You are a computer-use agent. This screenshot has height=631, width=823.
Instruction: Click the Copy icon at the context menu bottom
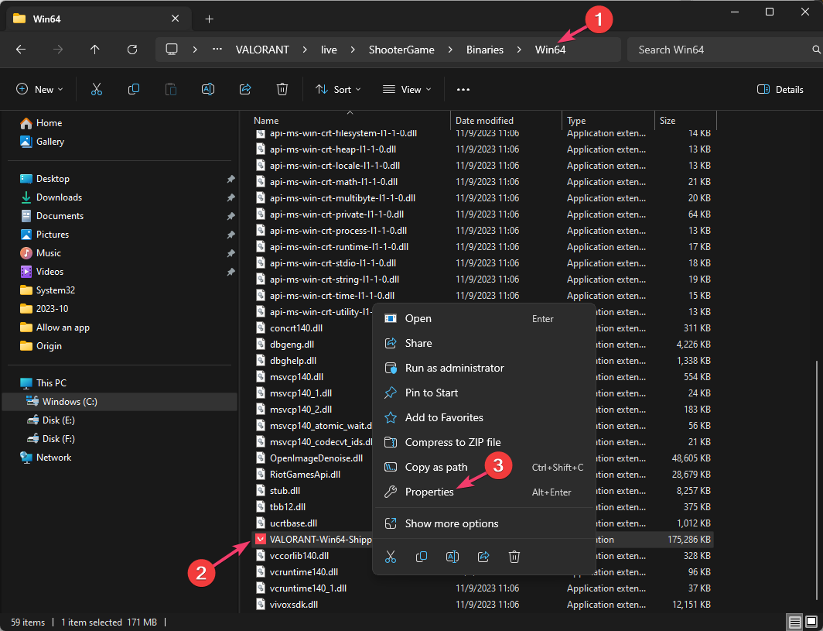[422, 556]
